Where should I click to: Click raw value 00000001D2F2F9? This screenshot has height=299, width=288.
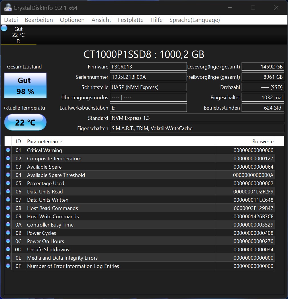tap(253, 192)
